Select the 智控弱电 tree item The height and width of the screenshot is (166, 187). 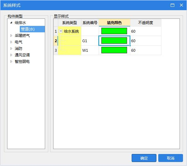click(22, 62)
